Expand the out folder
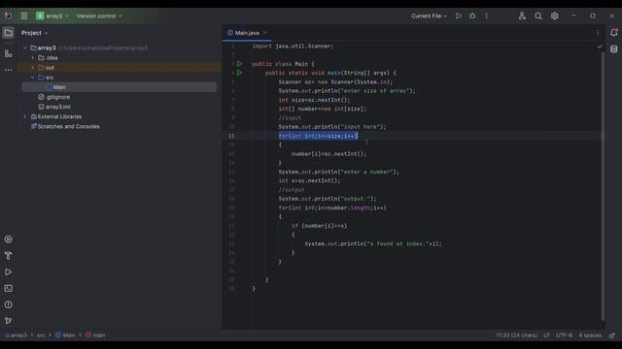This screenshot has height=349, width=622. [33, 68]
